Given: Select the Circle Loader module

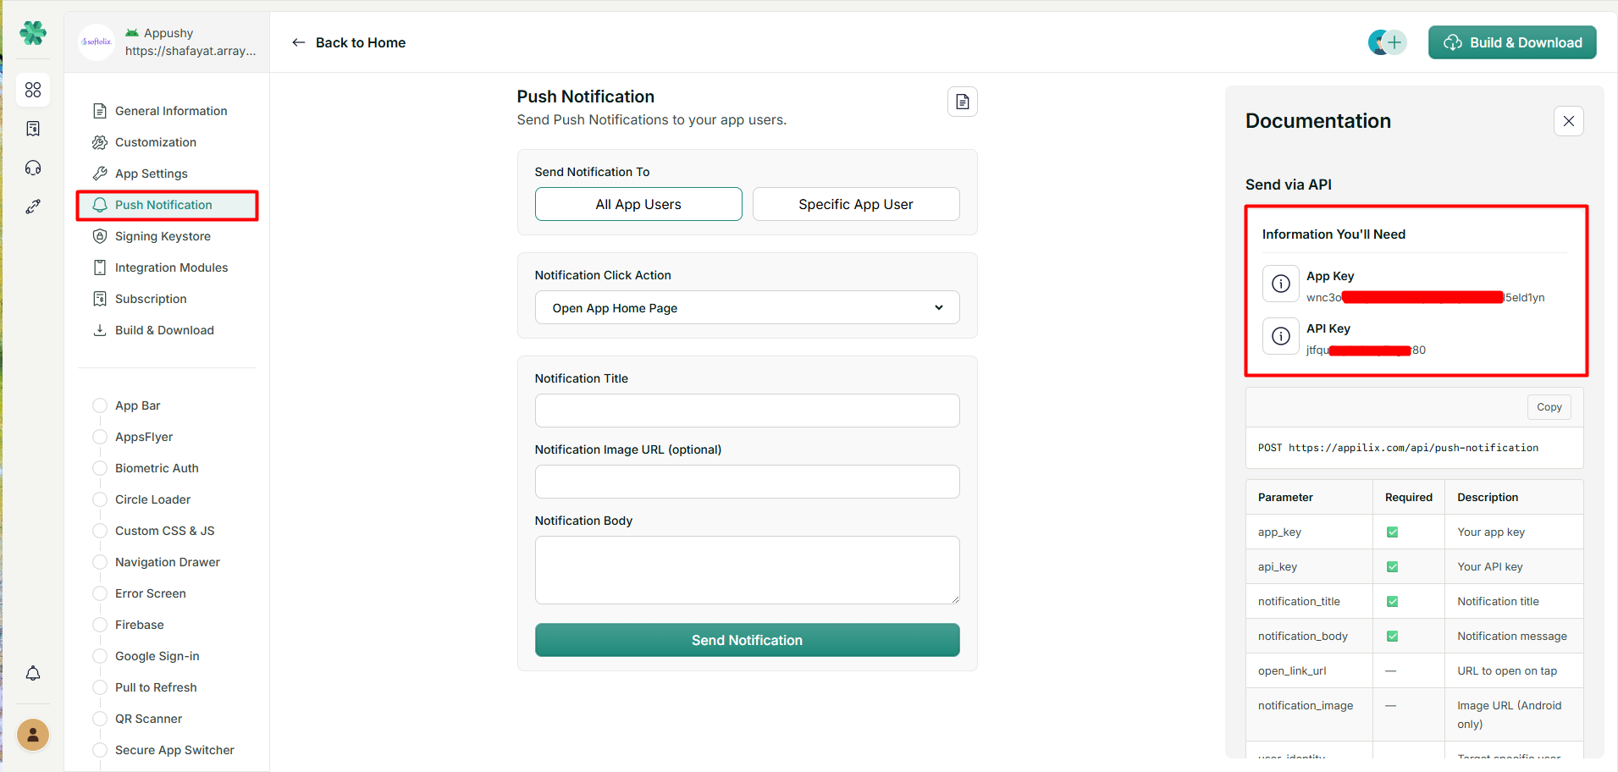Looking at the screenshot, I should (152, 499).
